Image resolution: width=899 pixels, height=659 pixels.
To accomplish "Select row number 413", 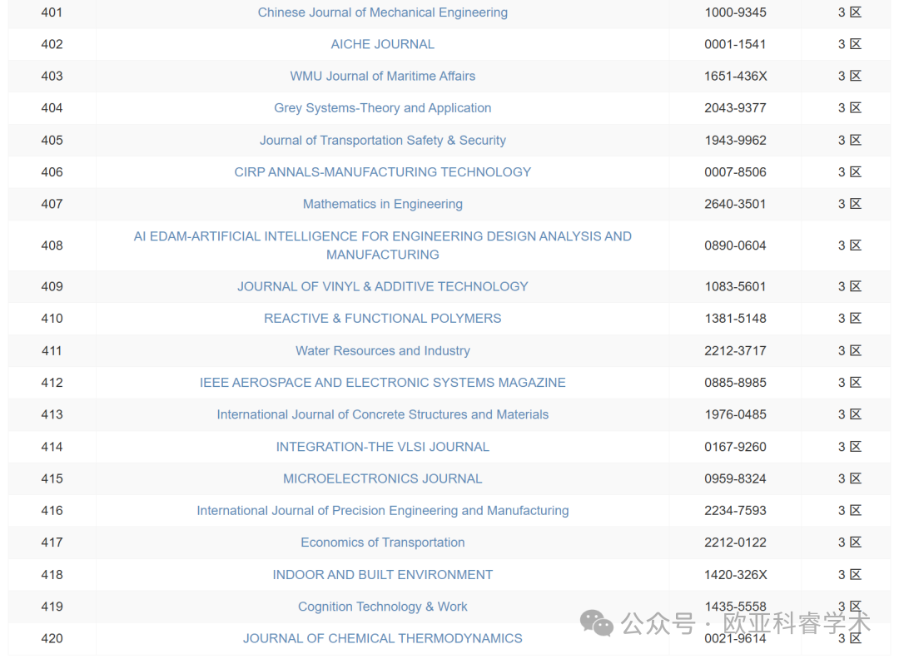I will (x=52, y=414).
